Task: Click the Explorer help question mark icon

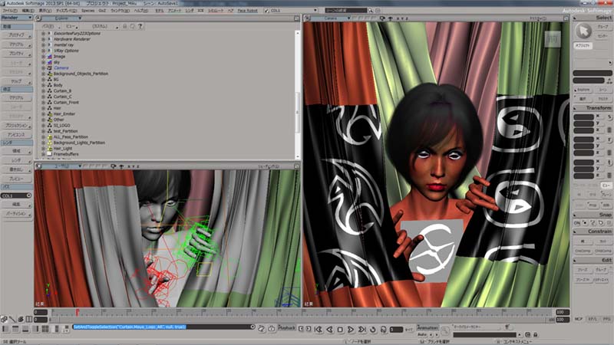Action: [x=140, y=26]
